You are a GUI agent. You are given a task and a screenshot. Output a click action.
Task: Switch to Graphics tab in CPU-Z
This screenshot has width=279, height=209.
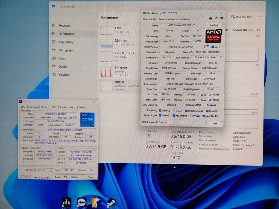click(x=64, y=107)
